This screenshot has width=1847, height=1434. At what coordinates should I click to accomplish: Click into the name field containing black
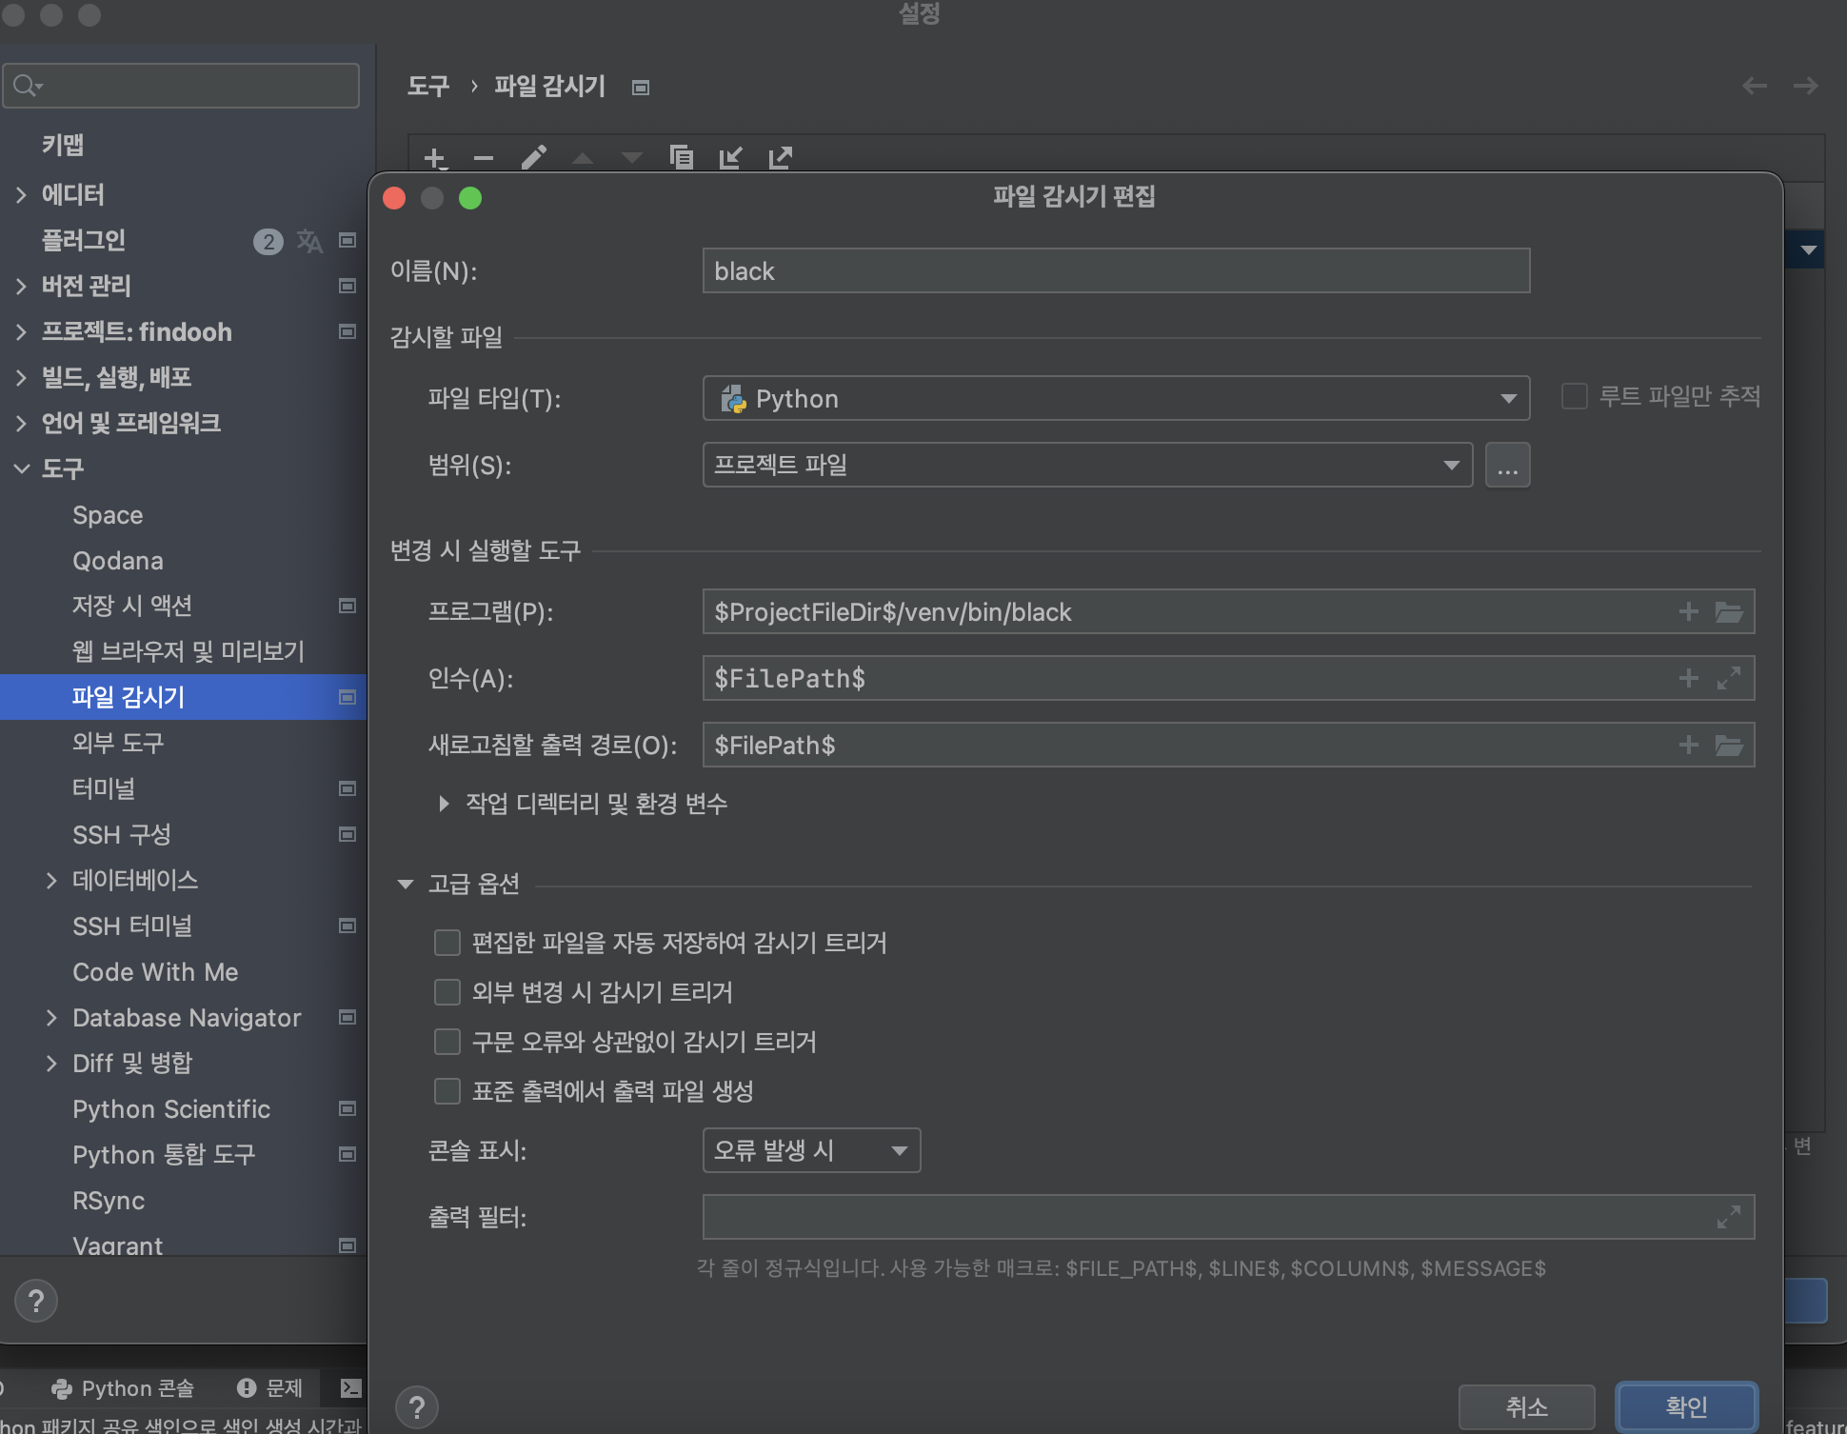(1116, 271)
